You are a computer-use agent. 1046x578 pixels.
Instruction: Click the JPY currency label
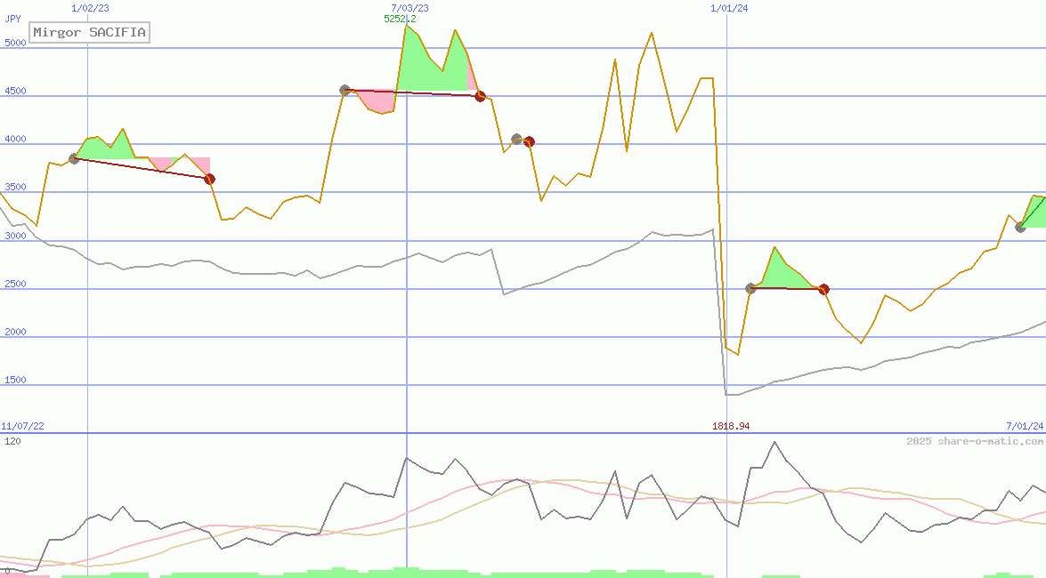(x=12, y=18)
